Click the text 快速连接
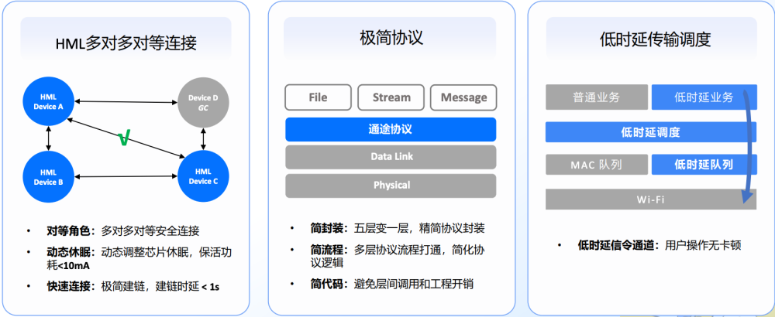Screen dimensions: 775x317 [69, 285]
